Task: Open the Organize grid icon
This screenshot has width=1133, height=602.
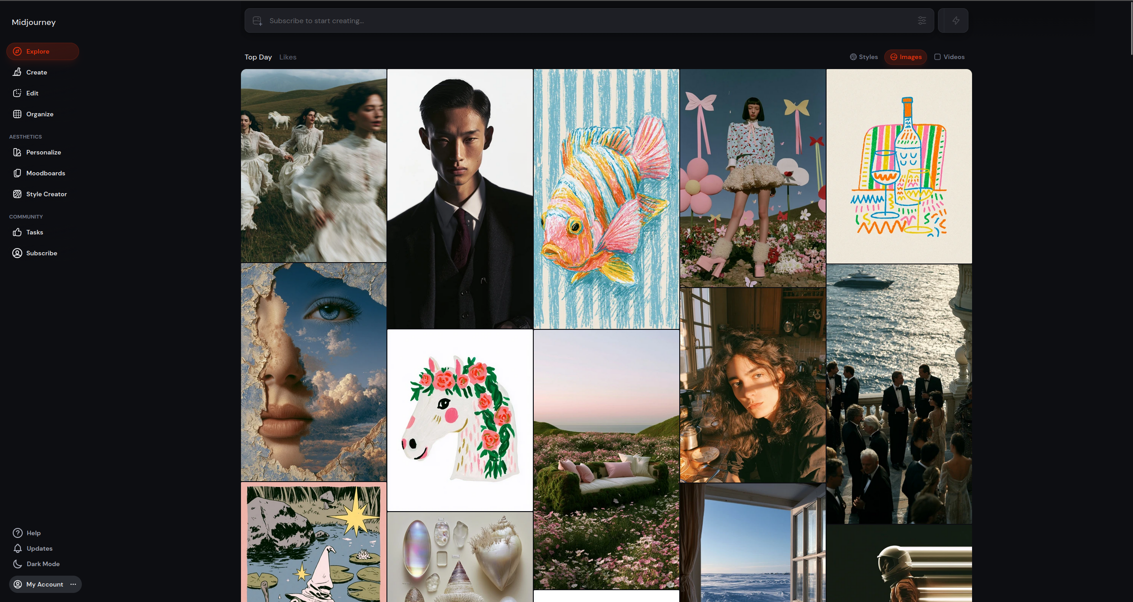Action: (x=17, y=114)
